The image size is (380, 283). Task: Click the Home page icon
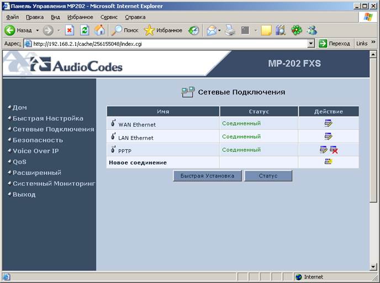pos(99,30)
